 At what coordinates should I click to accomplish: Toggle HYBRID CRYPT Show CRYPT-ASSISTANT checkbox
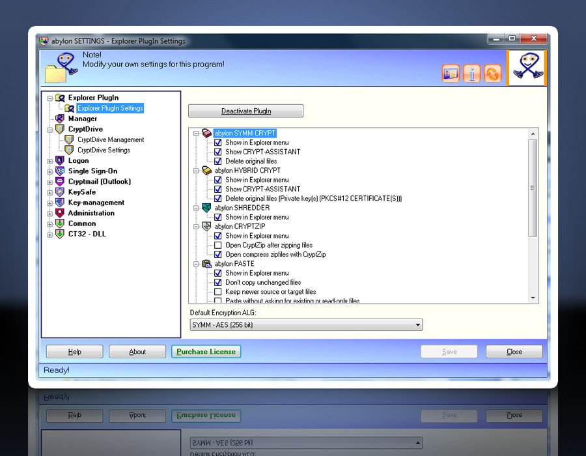pos(218,189)
